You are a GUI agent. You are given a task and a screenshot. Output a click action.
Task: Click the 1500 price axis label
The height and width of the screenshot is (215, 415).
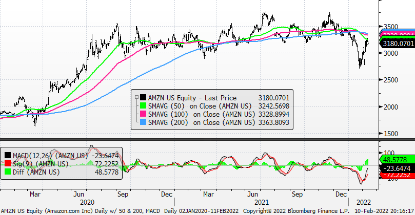point(391,134)
